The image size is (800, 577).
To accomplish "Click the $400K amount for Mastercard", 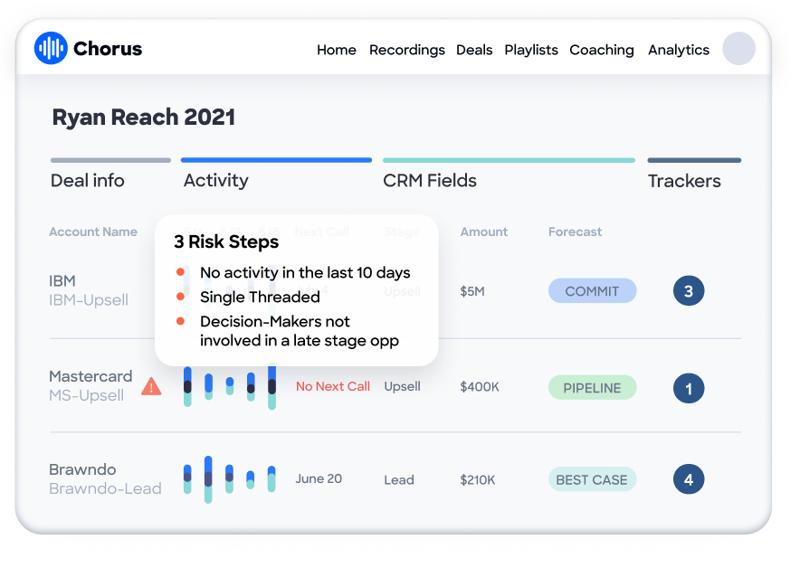I will [x=480, y=387].
